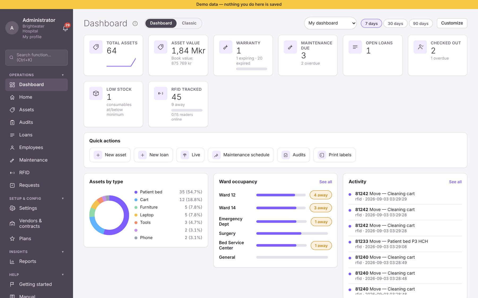Click the Employees person icon in sidebar
478x298 pixels.
coord(12,148)
